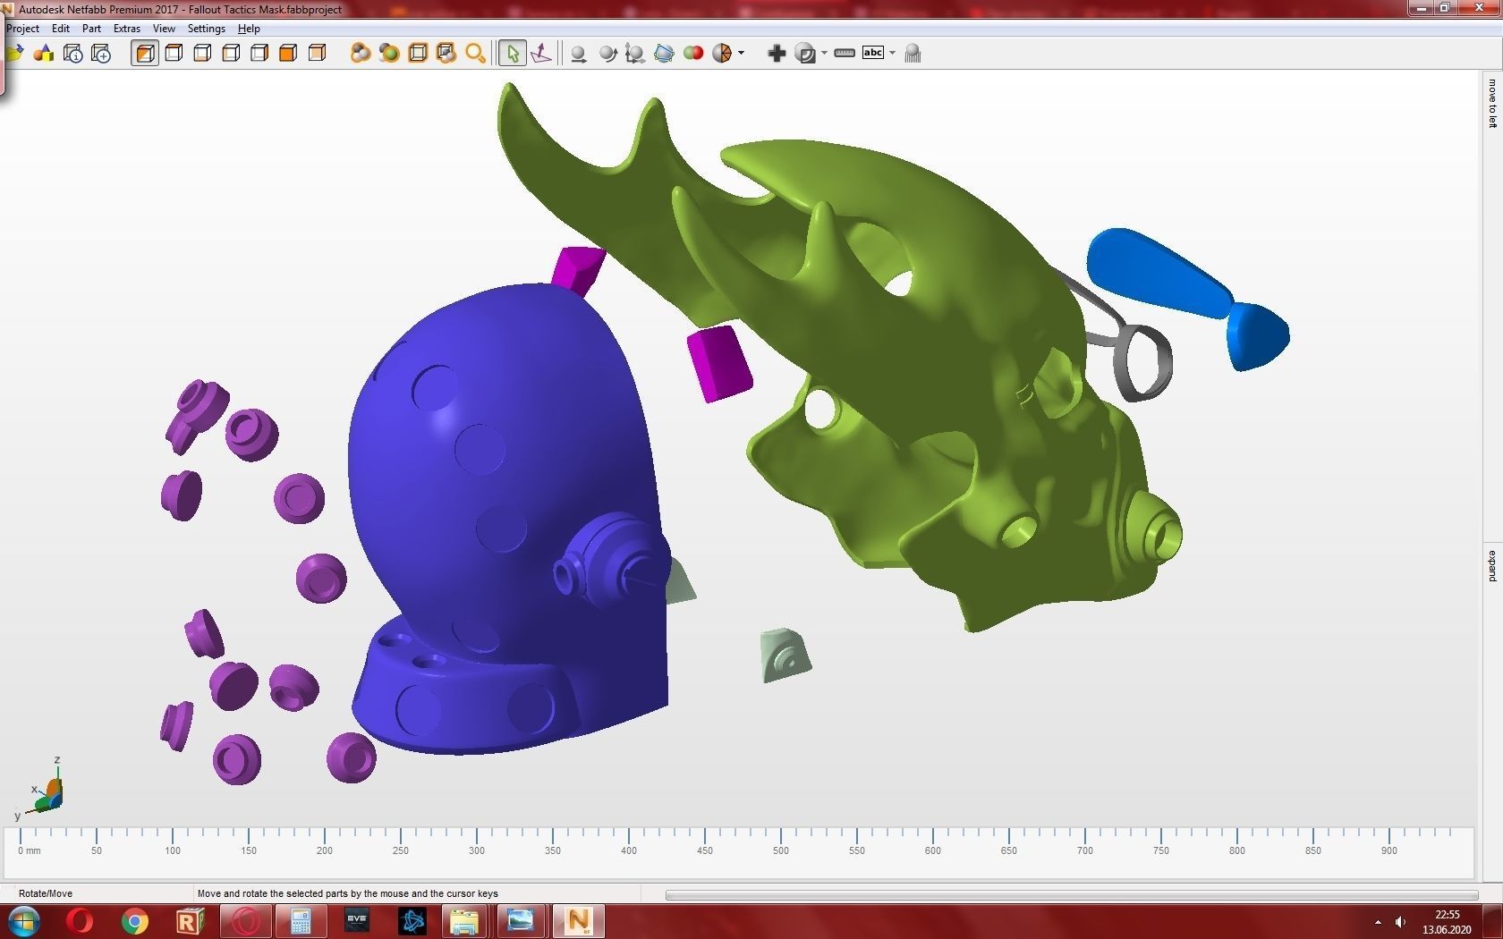This screenshot has width=1503, height=939.
Task: Zoom to selected parts (green sphere icon)
Action: click(388, 54)
